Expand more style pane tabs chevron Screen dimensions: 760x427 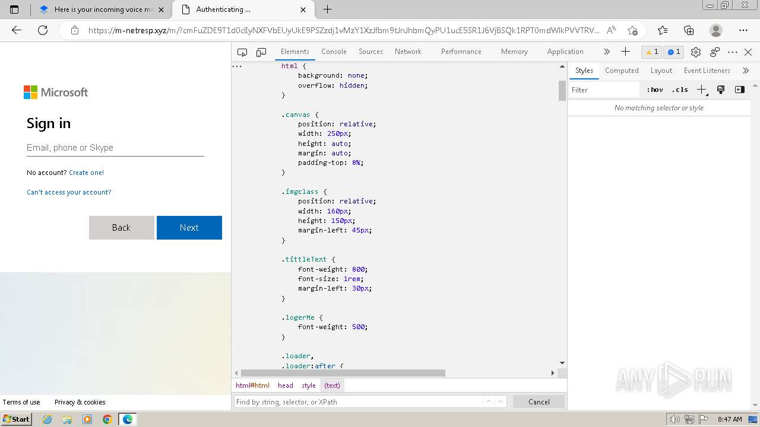tap(746, 71)
